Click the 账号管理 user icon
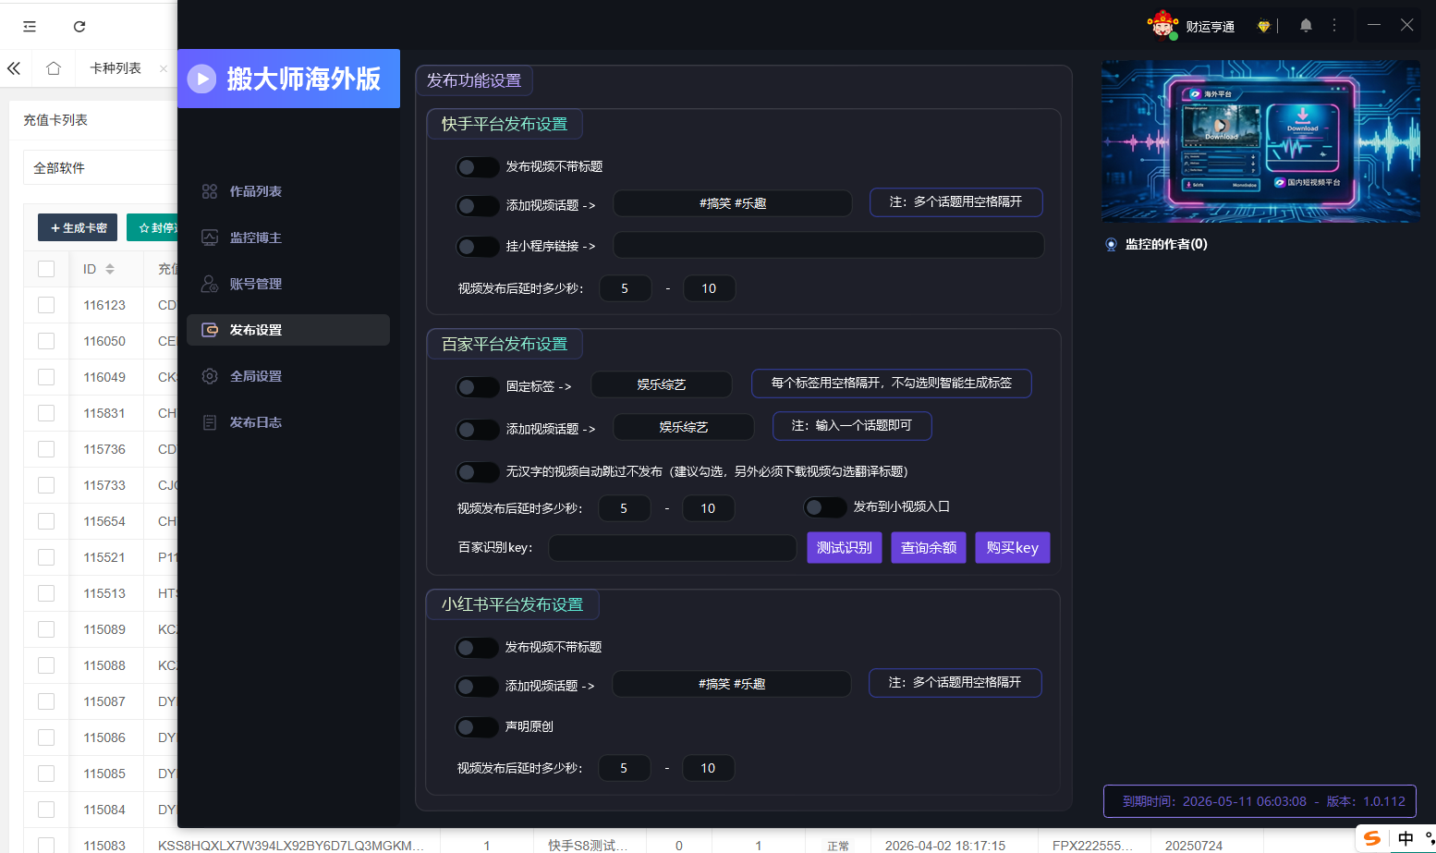The image size is (1436, 853). click(x=210, y=284)
